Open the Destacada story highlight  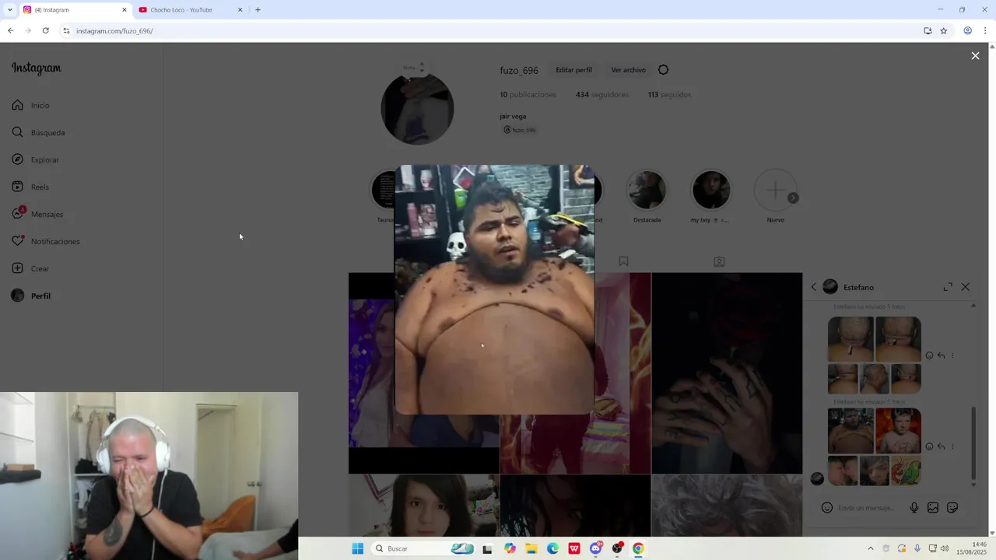click(x=647, y=190)
